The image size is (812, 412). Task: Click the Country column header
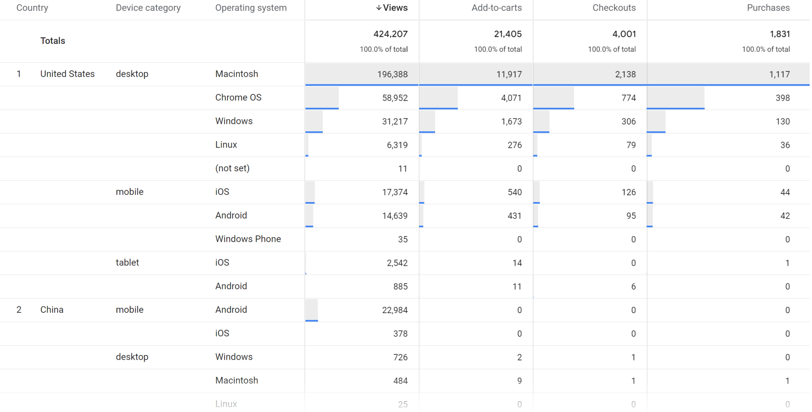click(x=32, y=8)
